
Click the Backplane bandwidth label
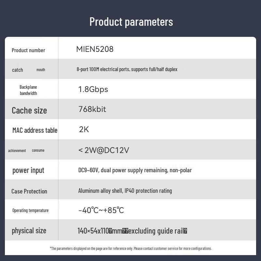pos(28,90)
